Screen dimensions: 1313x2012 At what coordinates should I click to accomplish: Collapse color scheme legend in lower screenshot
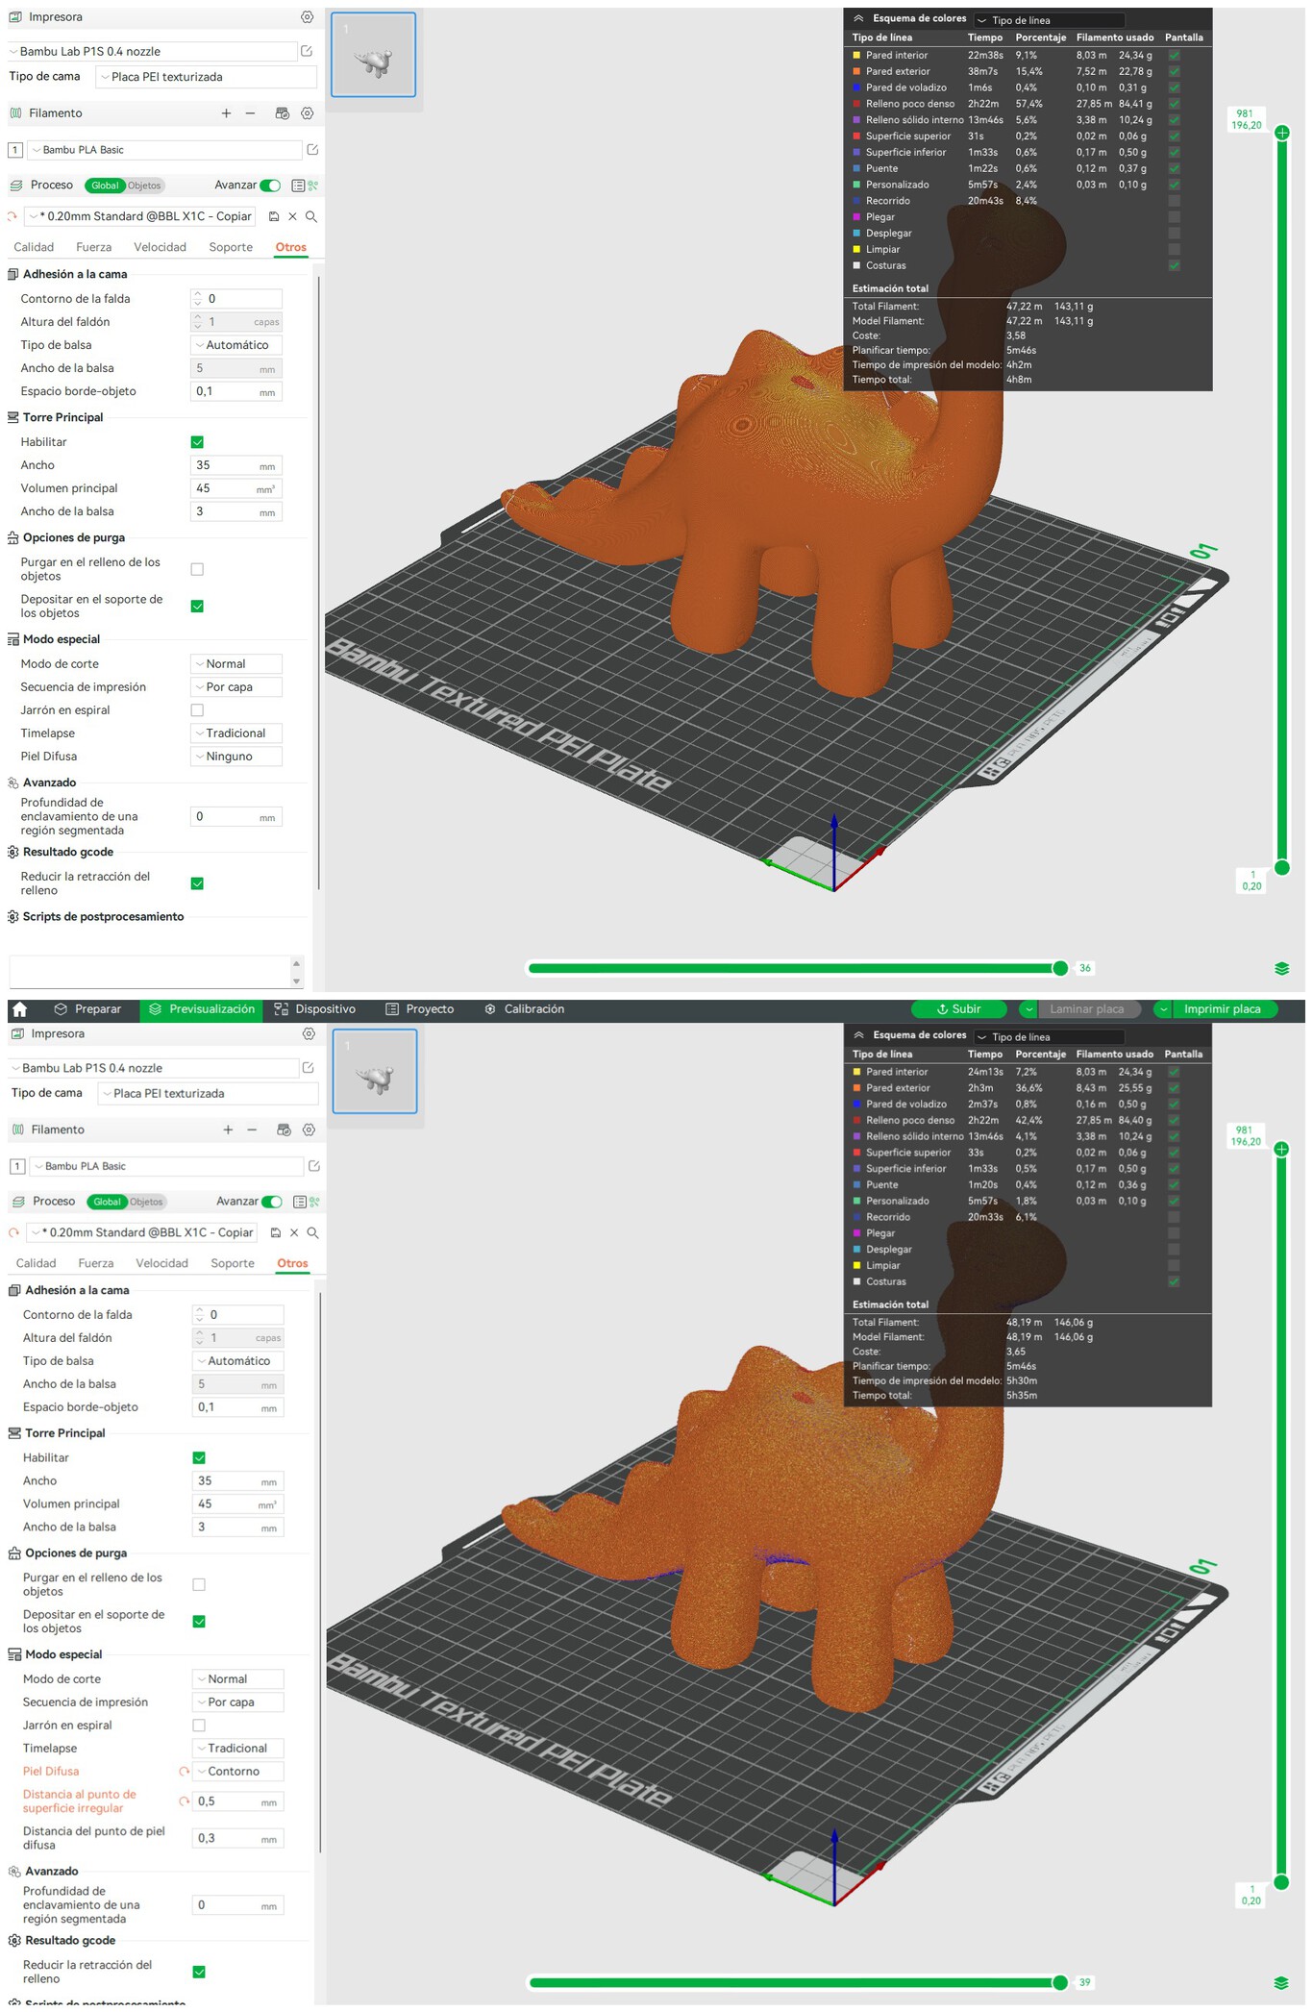(x=858, y=1035)
